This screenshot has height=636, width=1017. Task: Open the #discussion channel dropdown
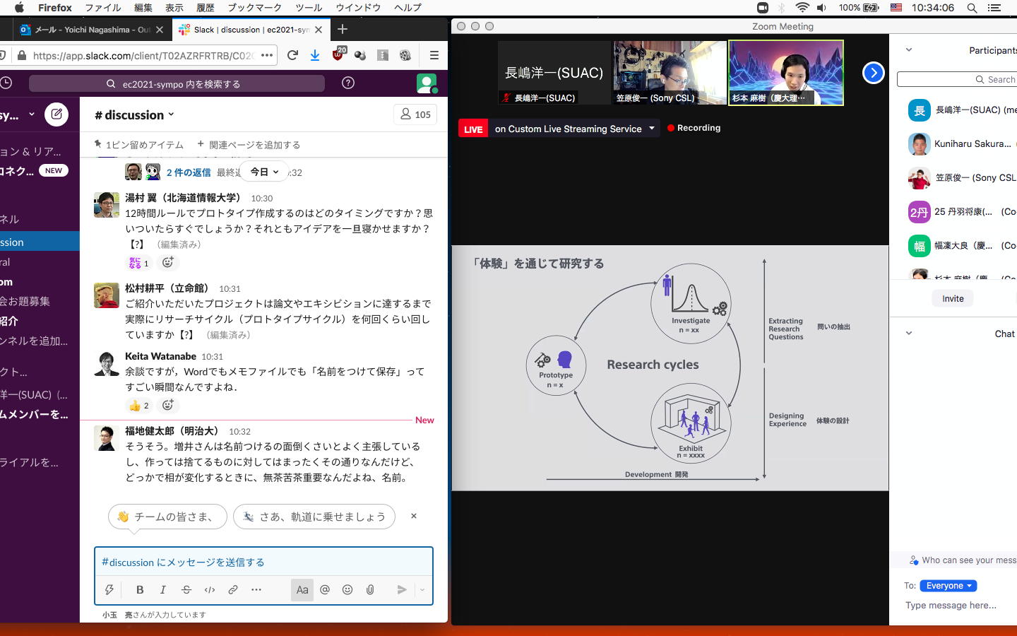point(134,114)
